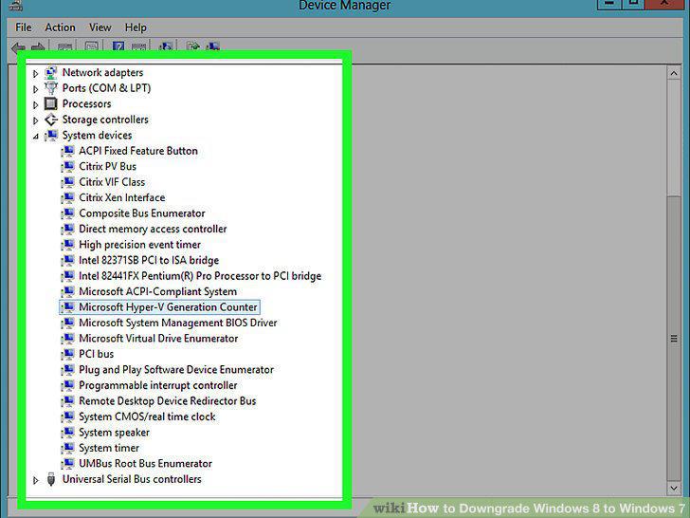Viewport: 690px width, 518px height.
Task: Click the Processors chip icon
Action: tap(51, 103)
